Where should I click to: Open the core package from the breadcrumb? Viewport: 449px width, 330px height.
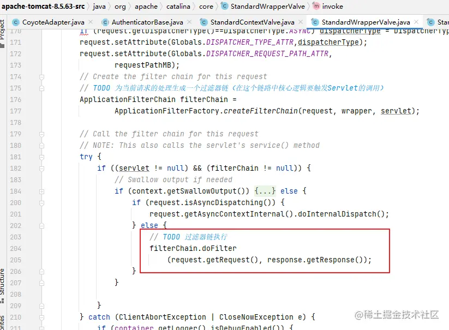(205, 7)
